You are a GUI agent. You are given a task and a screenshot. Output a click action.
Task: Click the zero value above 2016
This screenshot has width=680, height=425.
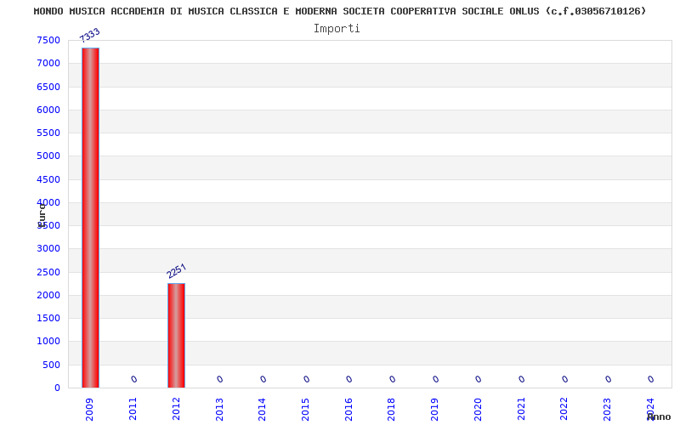[349, 379]
